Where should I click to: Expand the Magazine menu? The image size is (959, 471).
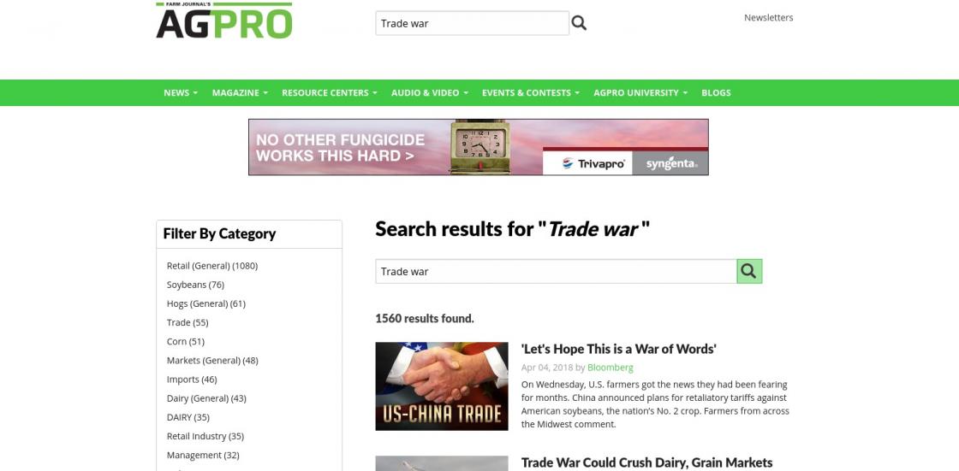click(240, 93)
